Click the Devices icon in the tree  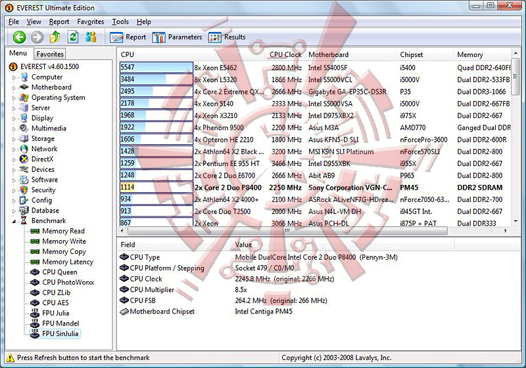pyautogui.click(x=24, y=169)
